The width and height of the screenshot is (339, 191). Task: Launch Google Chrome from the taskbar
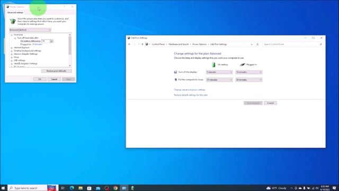115,188
